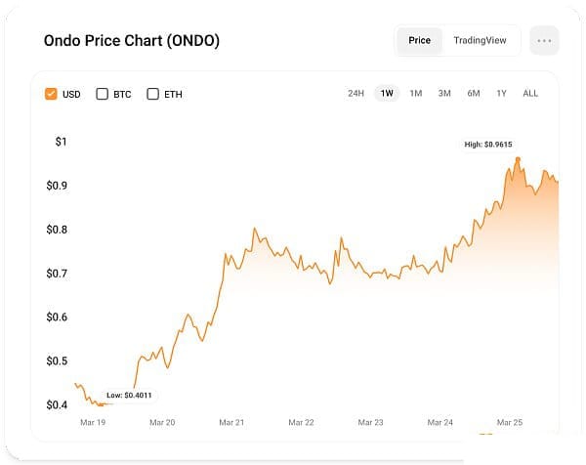The height and width of the screenshot is (465, 586).
Task: Enable the BTC currency checkbox
Action: 103,94
